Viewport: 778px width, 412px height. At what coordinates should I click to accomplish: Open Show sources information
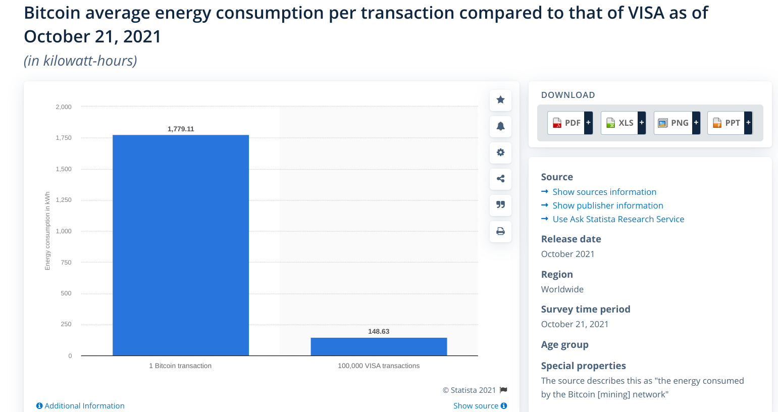point(604,191)
